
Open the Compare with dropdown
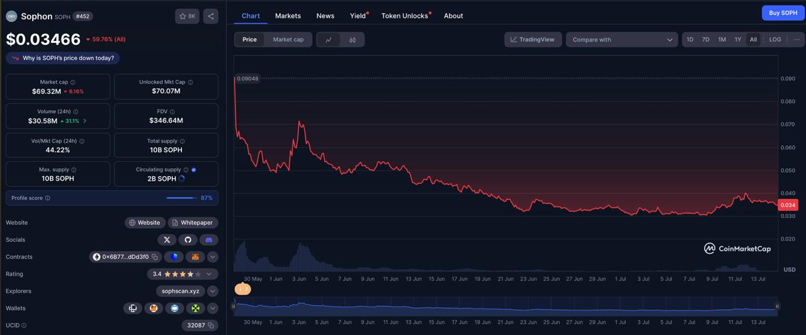(x=622, y=40)
